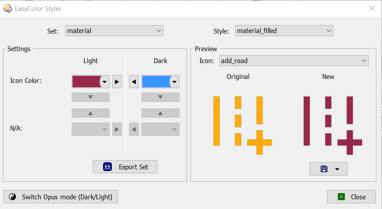Click the Export Set download icon

(107, 167)
